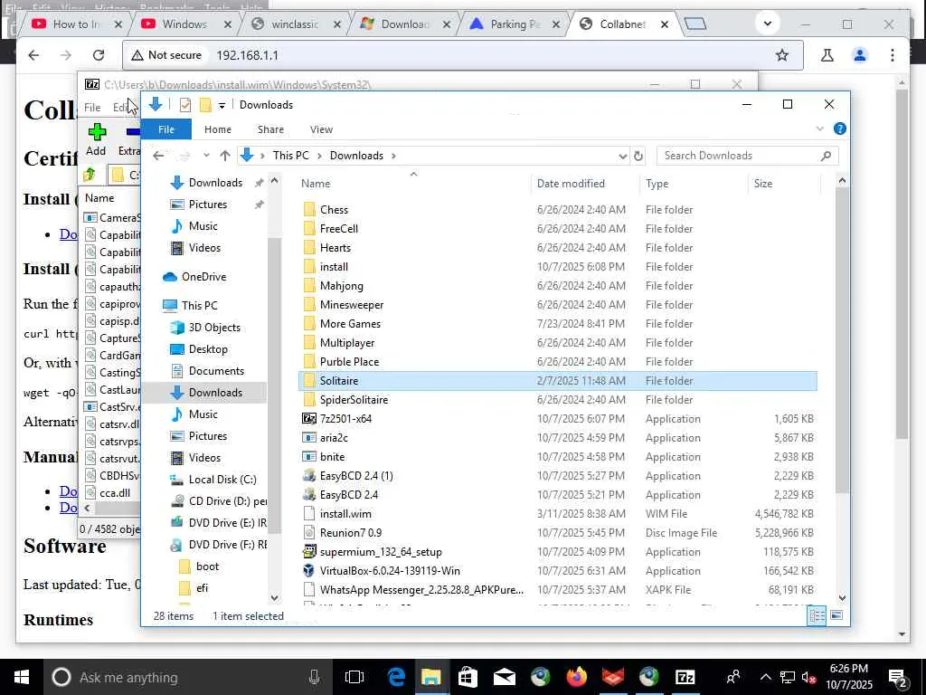The image size is (926, 695).
Task: Open the Explorer Home ribbon tab
Action: click(x=218, y=129)
